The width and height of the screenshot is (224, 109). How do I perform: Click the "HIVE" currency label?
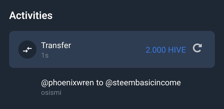point(177,50)
